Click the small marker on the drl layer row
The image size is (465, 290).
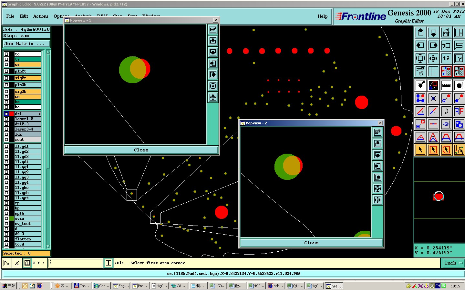39,114
